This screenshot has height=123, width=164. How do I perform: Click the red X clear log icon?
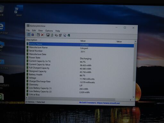coord(42,35)
